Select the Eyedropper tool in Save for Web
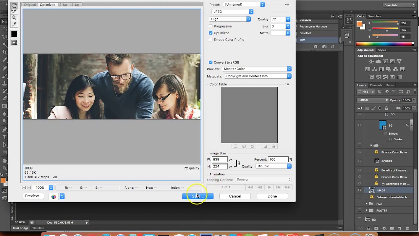Image resolution: width=419 pixels, height=236 pixels. tap(14, 24)
